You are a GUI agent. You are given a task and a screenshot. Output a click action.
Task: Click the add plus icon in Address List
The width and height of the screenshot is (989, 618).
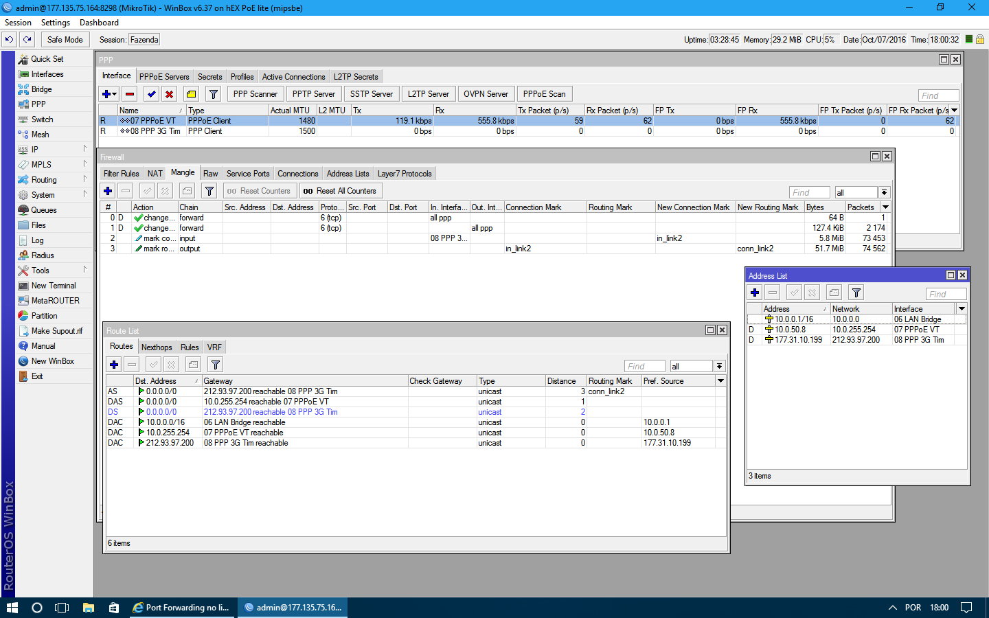[755, 293]
